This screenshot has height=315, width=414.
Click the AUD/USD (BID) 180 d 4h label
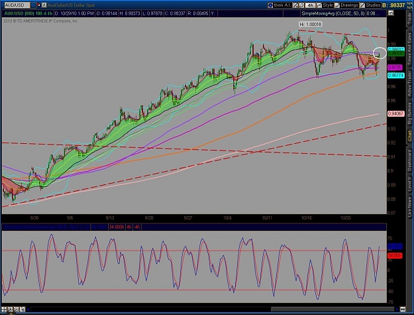pyautogui.click(x=28, y=13)
